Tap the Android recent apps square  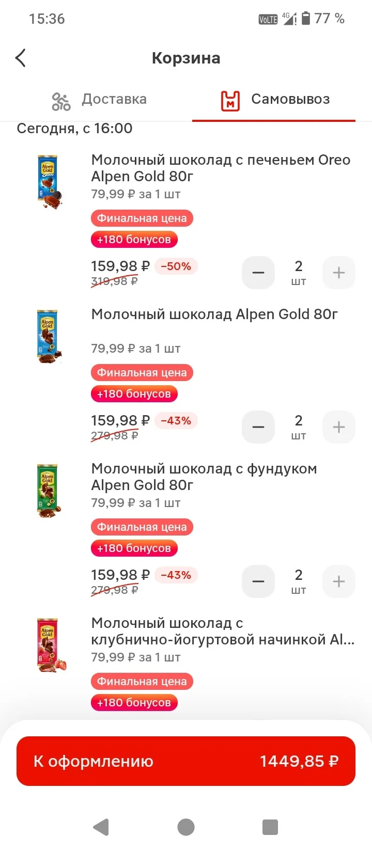tap(270, 827)
